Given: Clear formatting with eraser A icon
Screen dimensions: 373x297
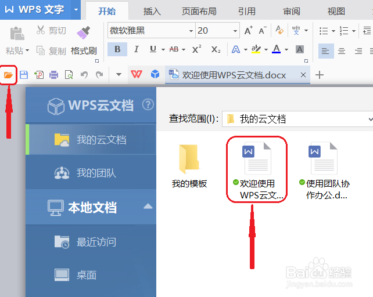Looking at the screenshot, I should 279,30.
